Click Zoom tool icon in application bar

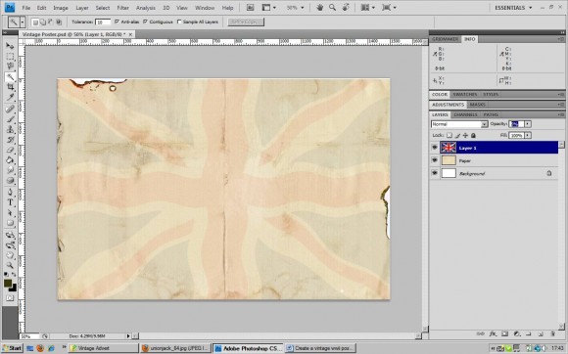coord(332,7)
